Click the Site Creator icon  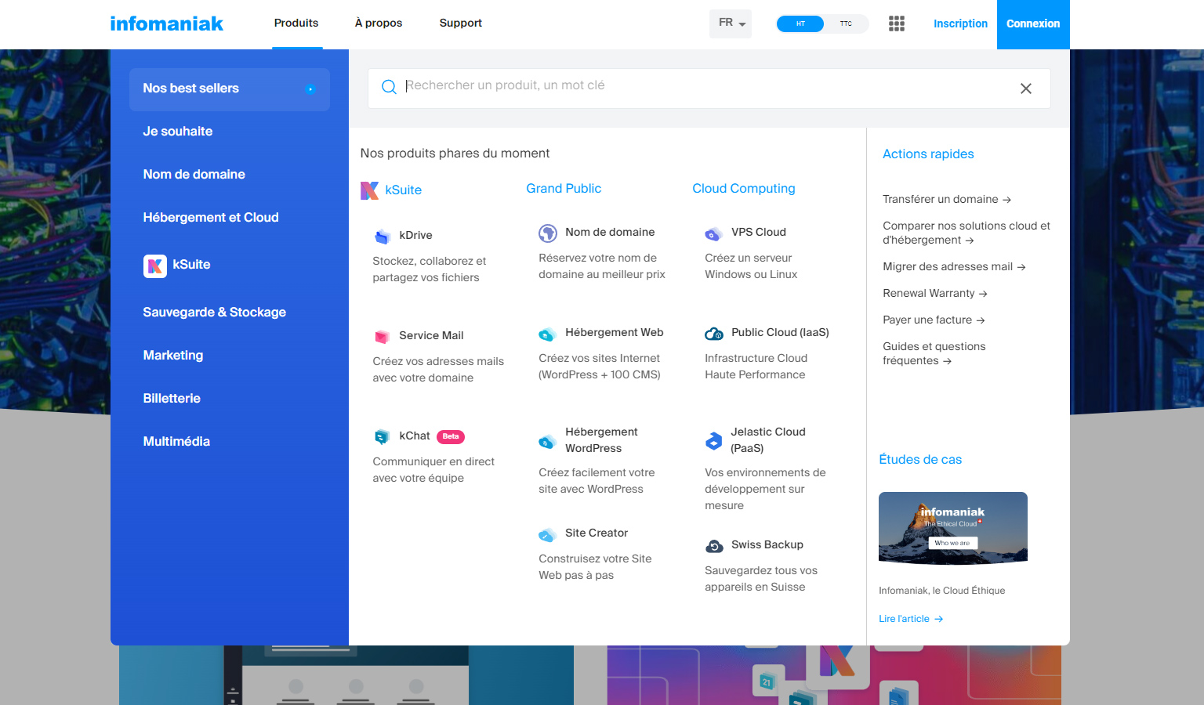[547, 534]
